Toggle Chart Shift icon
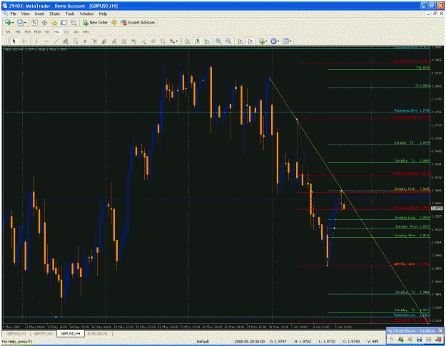Viewport: 446px width, 346px height. point(250,41)
